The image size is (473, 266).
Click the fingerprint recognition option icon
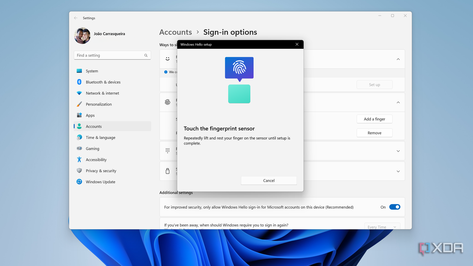tap(168, 102)
